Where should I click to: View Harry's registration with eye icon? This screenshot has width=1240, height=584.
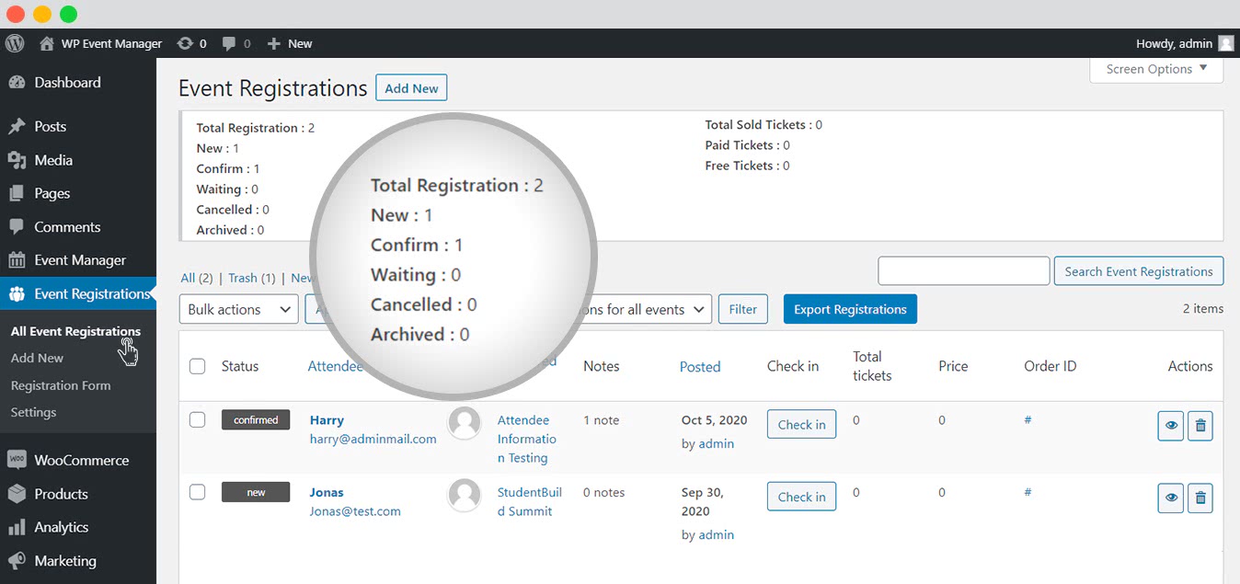coord(1170,426)
